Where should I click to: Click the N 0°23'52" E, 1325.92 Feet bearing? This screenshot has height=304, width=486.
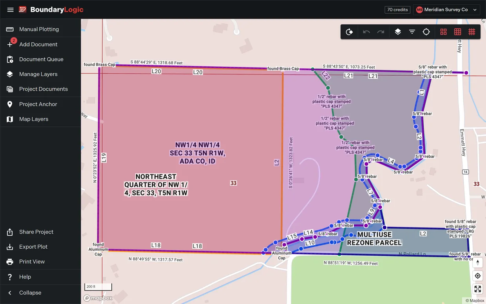(95, 158)
